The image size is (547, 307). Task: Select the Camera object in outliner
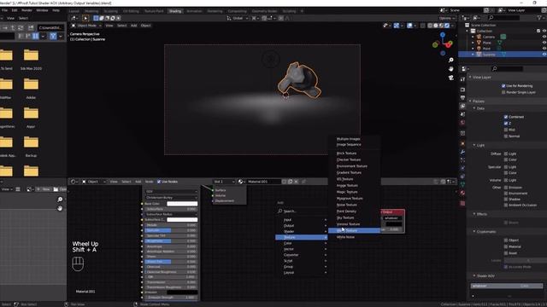[x=489, y=37]
